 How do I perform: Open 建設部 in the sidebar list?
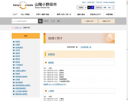(18, 59)
